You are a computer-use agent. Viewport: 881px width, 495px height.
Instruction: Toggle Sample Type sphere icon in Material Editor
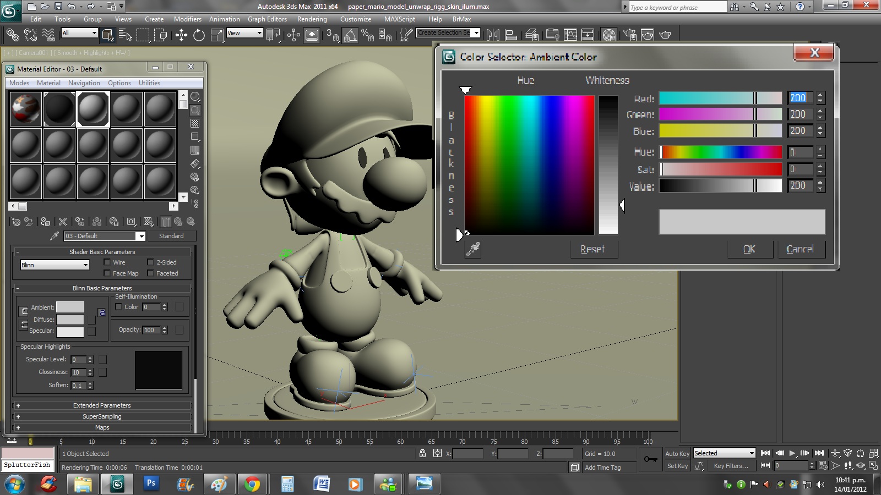pyautogui.click(x=195, y=97)
